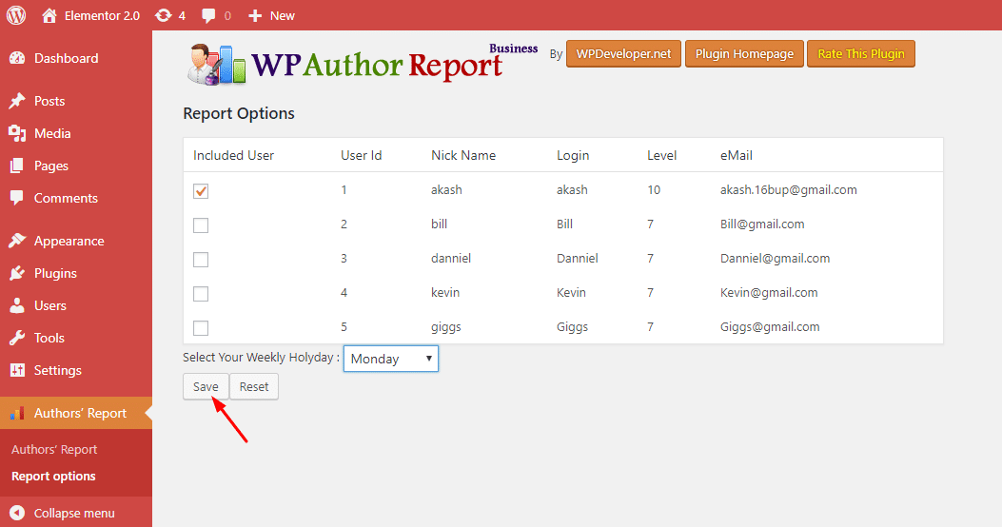Click the Authors' Report chart icon
The width and height of the screenshot is (1002, 527).
coord(17,413)
